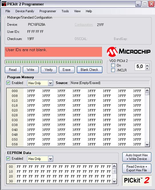
Task: Select last 3FFF cell in row 058
Action: pos(137,144)
